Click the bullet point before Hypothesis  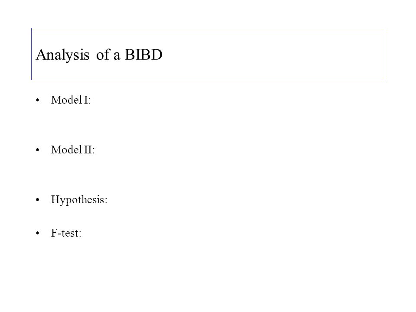point(37,200)
